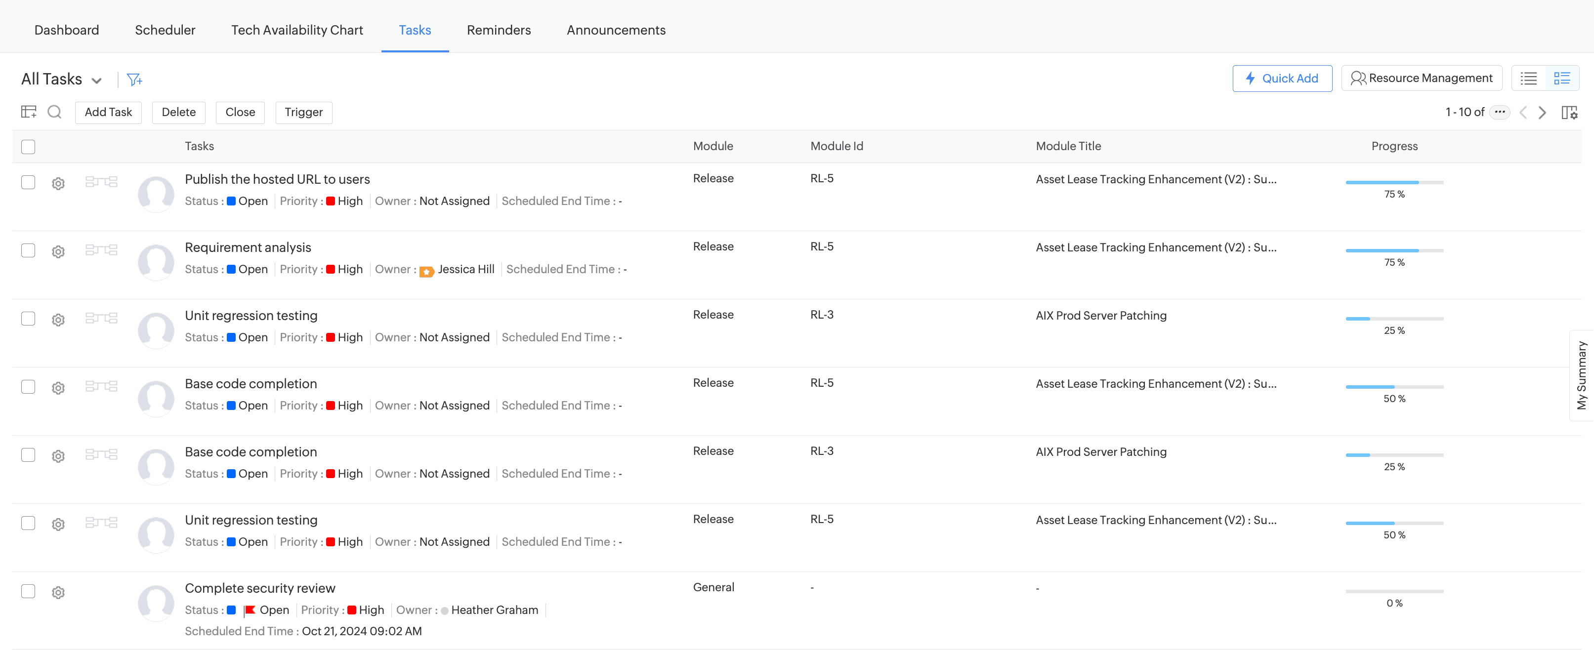Click the Quick Add button
Viewport: 1594px width, 650px height.
tap(1282, 79)
